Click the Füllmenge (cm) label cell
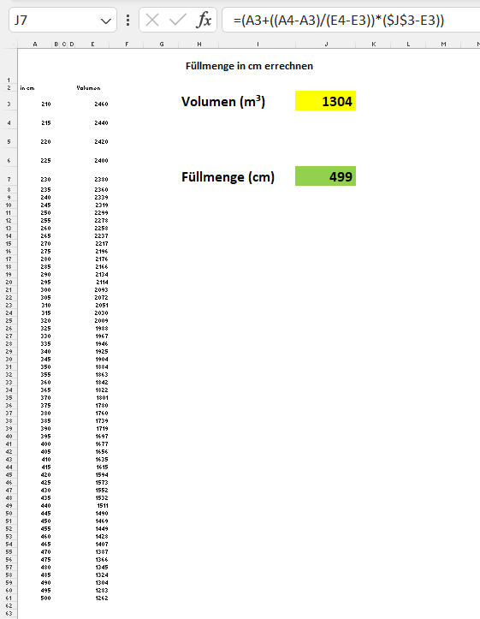This screenshot has width=480, height=619. (x=228, y=176)
